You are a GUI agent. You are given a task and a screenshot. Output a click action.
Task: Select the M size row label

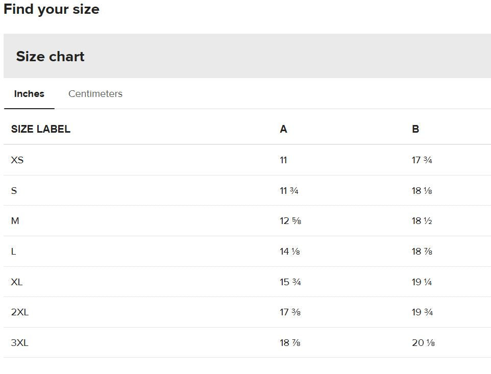click(15, 221)
